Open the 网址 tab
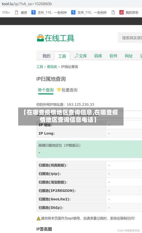Screen dimensions: 142x233 pos(129,56)
